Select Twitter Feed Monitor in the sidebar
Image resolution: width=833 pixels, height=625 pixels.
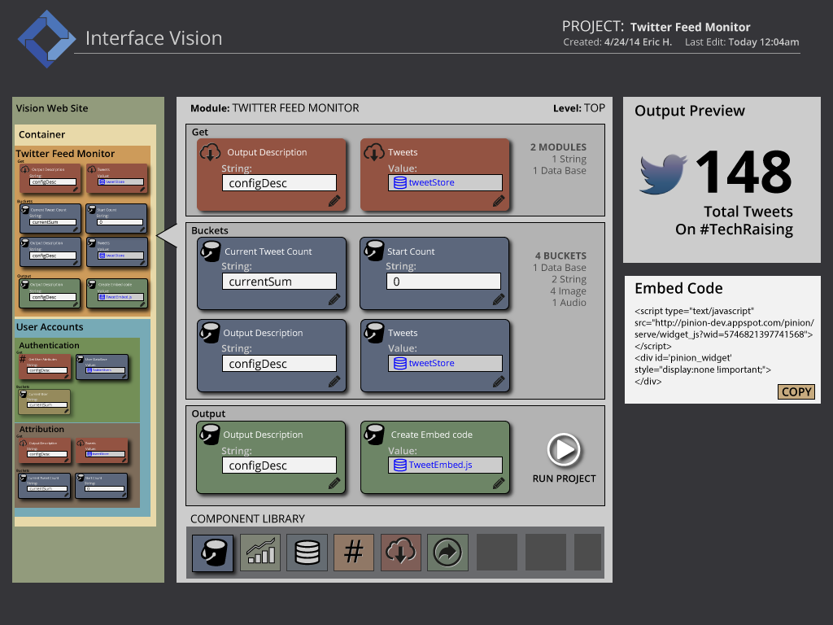(65, 153)
